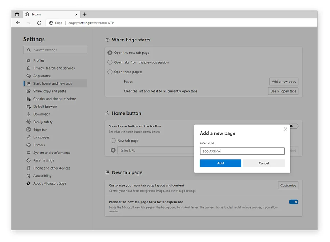Toggle Show home button on the toolbar
Image resolution: width=330 pixels, height=242 pixels.
[294, 126]
